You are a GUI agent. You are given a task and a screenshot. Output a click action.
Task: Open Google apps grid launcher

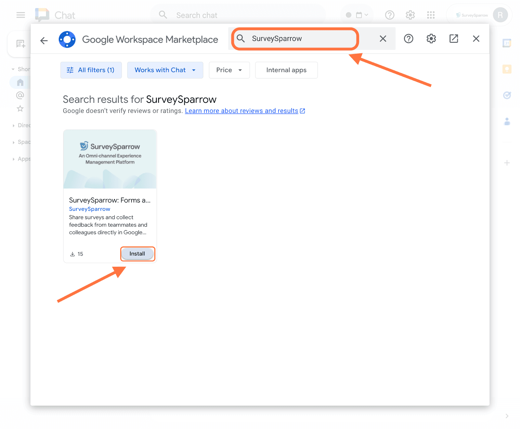point(431,15)
